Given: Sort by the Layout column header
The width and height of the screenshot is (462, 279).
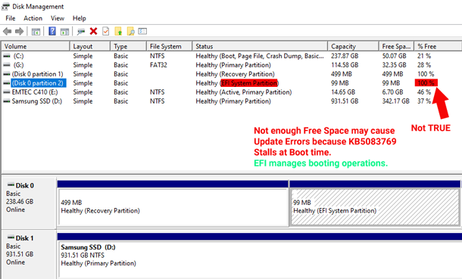Looking at the screenshot, I should click(x=90, y=46).
